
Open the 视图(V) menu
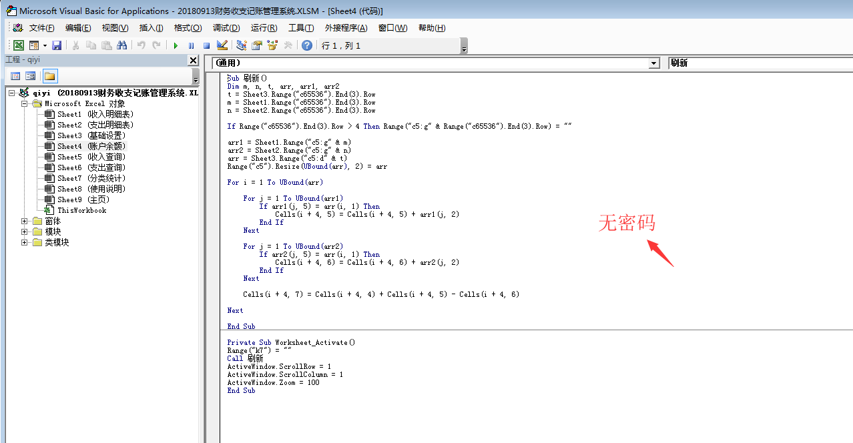click(x=115, y=28)
